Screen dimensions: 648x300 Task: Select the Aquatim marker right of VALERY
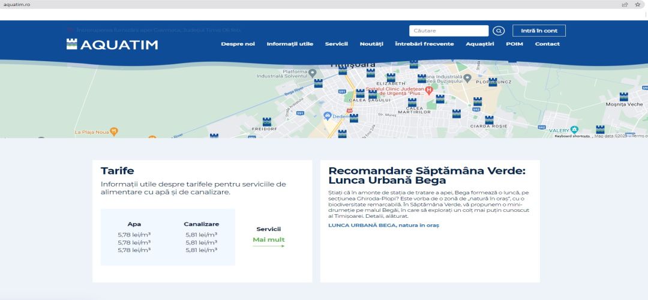(x=600, y=130)
